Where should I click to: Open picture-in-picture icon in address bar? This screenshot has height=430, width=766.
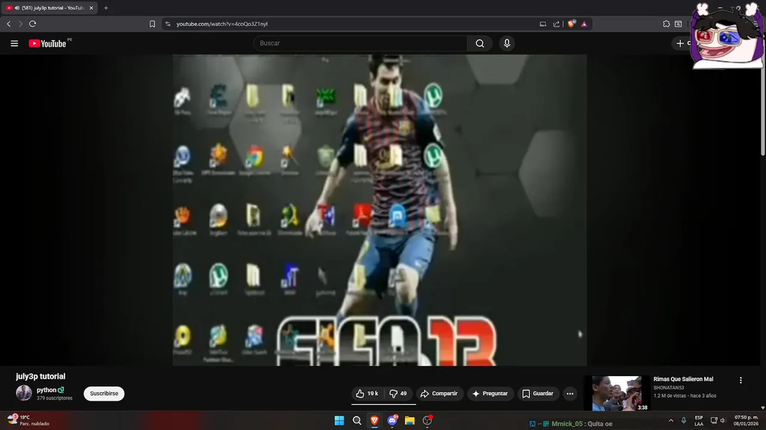(543, 24)
